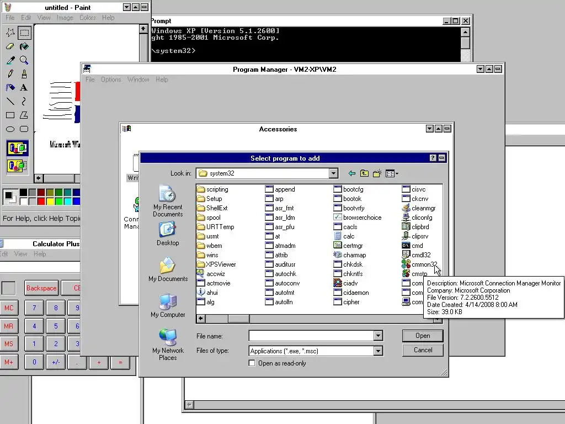Image resolution: width=565 pixels, height=424 pixels.
Task: Select the rectangular Select tool in Paint
Action: [24, 33]
